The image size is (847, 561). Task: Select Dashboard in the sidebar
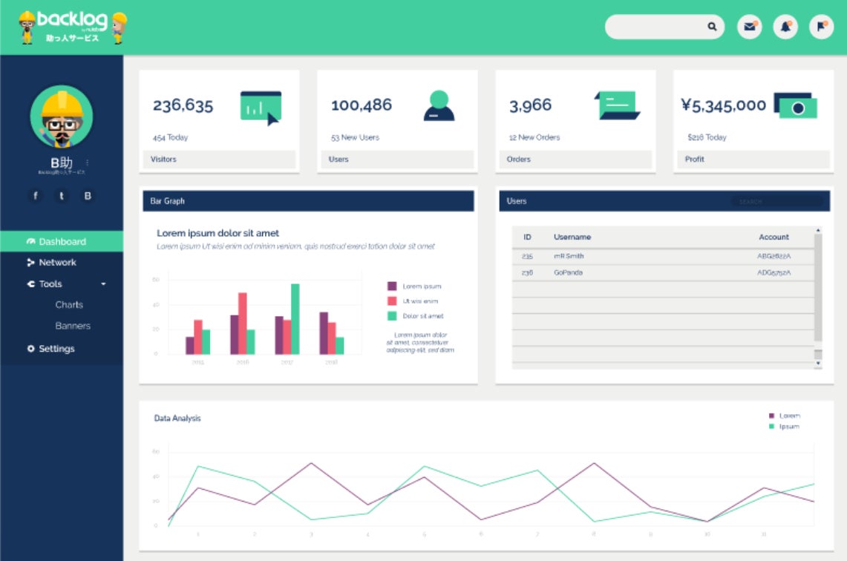(62, 241)
